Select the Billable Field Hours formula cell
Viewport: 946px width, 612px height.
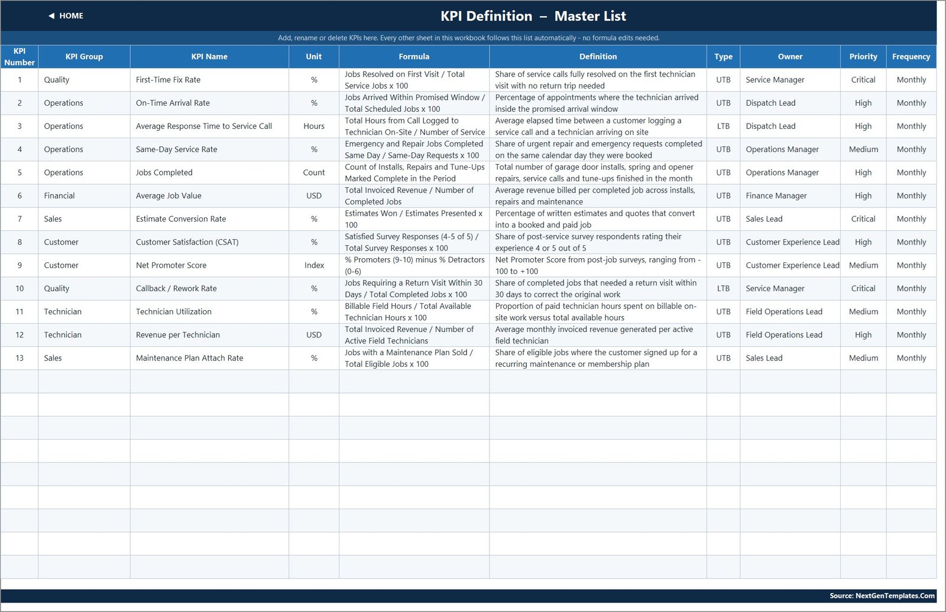pos(414,311)
